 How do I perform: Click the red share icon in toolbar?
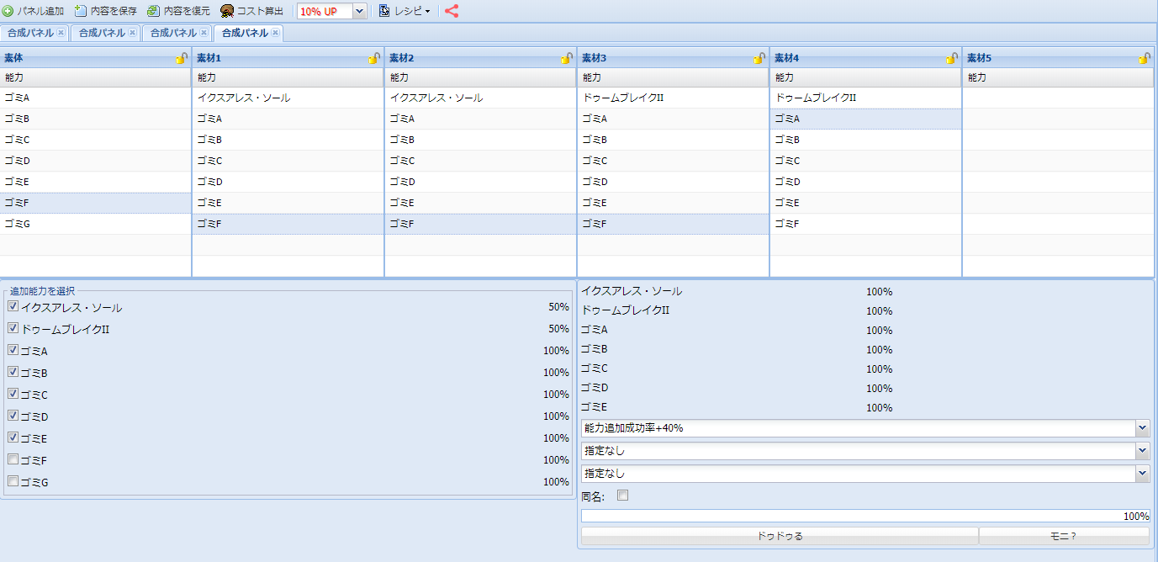point(452,11)
